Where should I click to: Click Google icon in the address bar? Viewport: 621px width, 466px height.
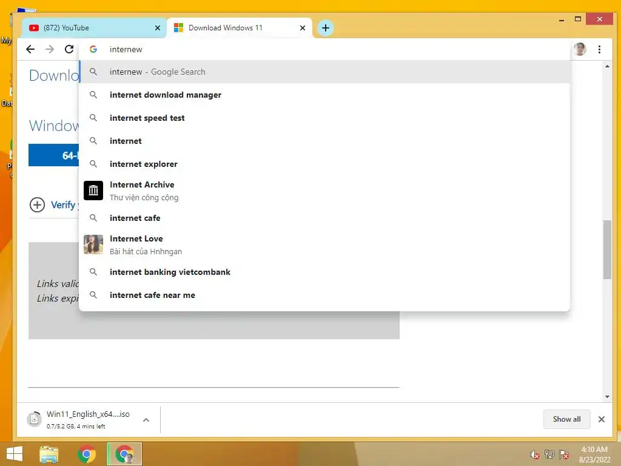[93, 49]
